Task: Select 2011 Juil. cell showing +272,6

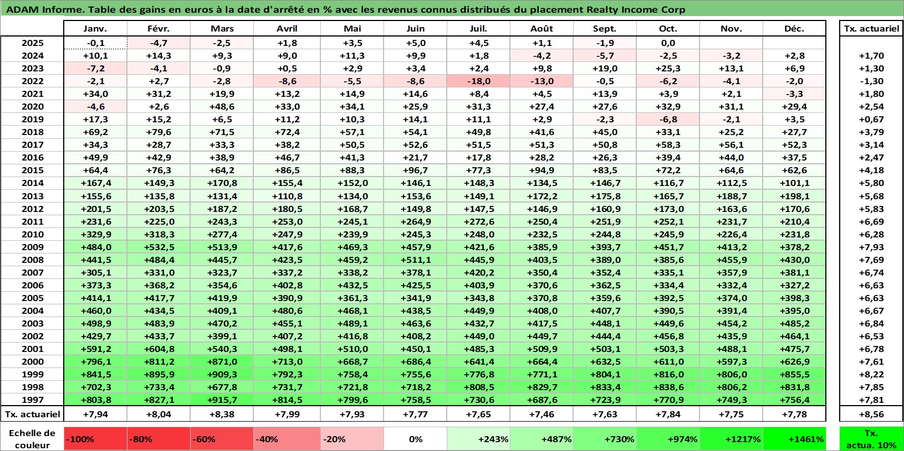Action: [478, 221]
